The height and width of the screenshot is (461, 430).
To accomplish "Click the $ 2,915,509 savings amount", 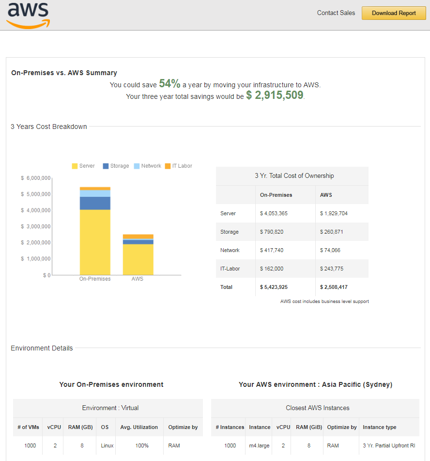I will click(x=275, y=95).
